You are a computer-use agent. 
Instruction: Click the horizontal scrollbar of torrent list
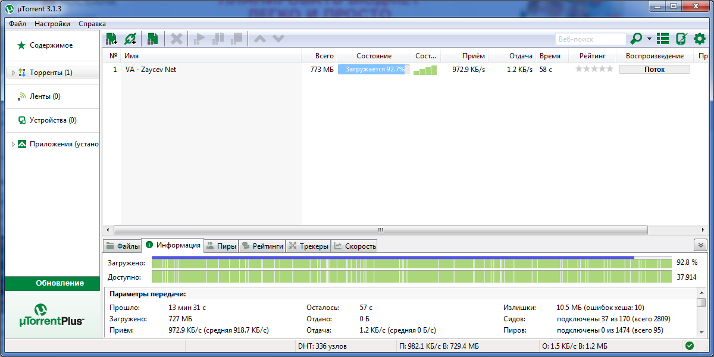coord(381,230)
